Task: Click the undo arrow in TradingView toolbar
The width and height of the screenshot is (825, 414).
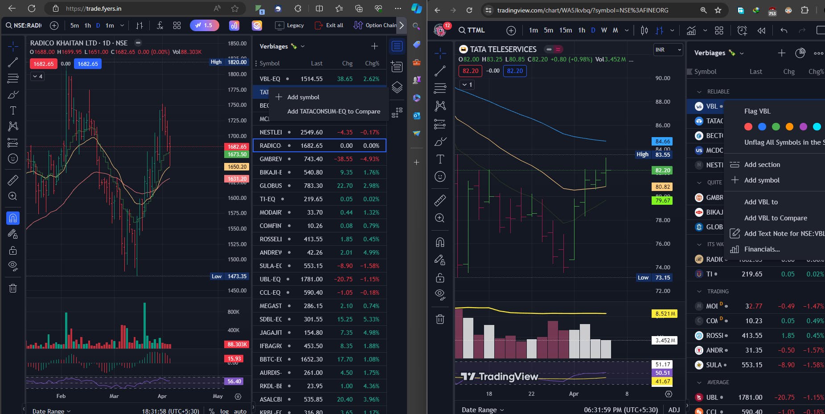Action: click(x=784, y=30)
